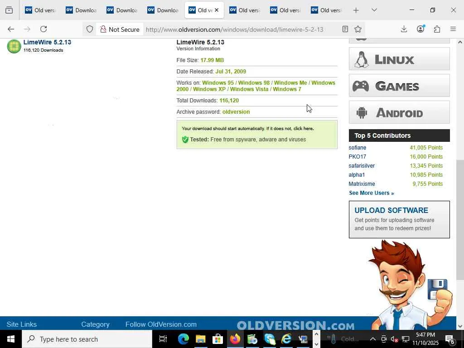The height and width of the screenshot is (348, 464).
Task: Open contributor alpha1's profile
Action: point(357,175)
